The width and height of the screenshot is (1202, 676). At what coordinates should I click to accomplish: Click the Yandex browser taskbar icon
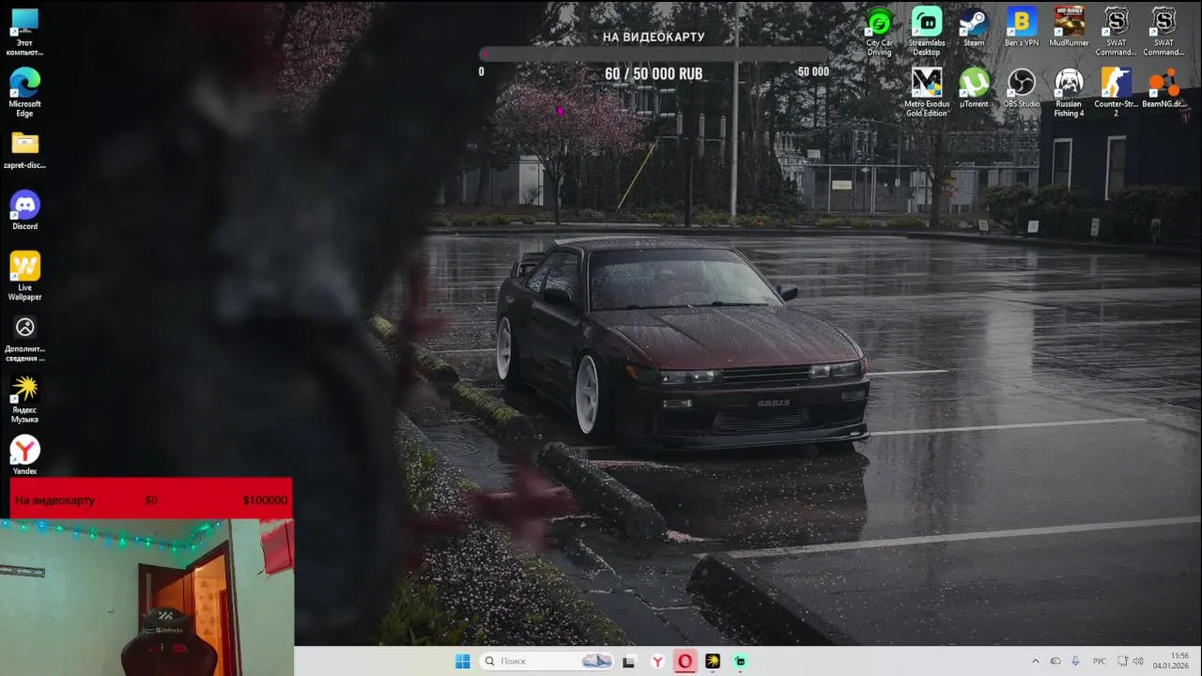click(x=657, y=661)
